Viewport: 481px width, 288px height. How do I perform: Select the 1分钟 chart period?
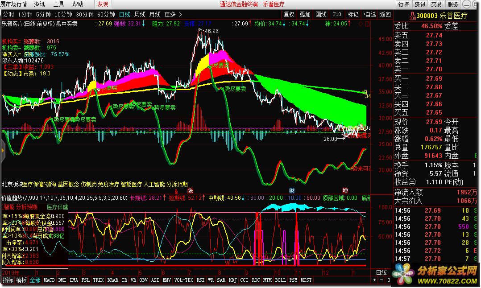25,14
